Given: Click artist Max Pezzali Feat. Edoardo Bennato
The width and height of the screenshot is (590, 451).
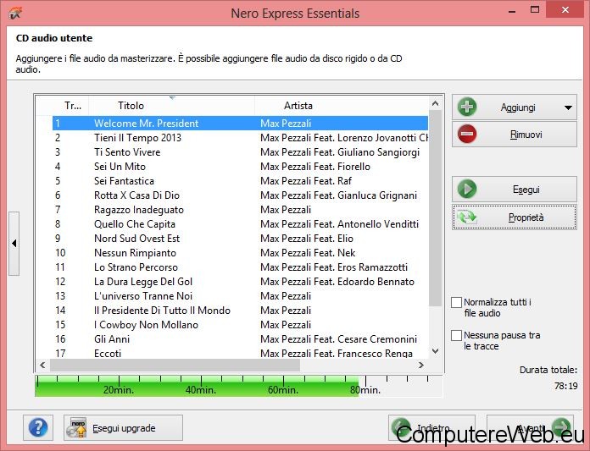Looking at the screenshot, I should (337, 282).
